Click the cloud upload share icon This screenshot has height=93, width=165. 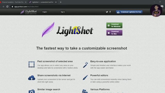click(x=31, y=78)
